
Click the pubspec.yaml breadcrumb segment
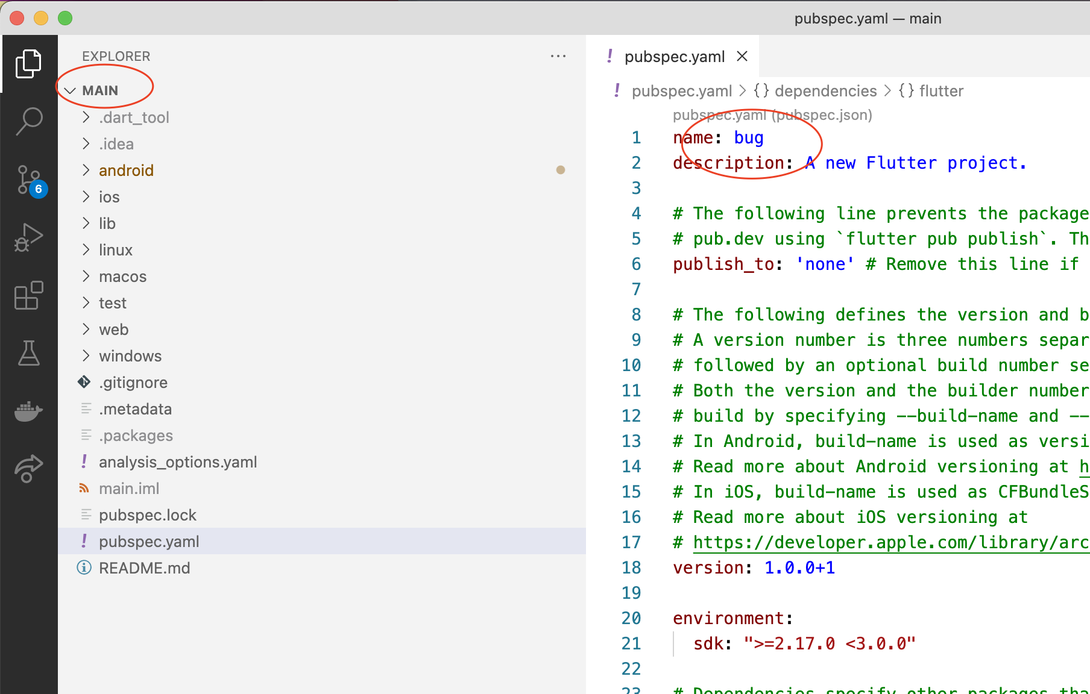tap(681, 91)
